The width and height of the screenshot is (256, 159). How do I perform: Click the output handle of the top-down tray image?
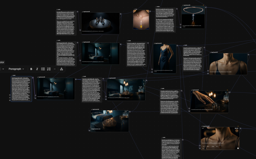pos(130,112)
